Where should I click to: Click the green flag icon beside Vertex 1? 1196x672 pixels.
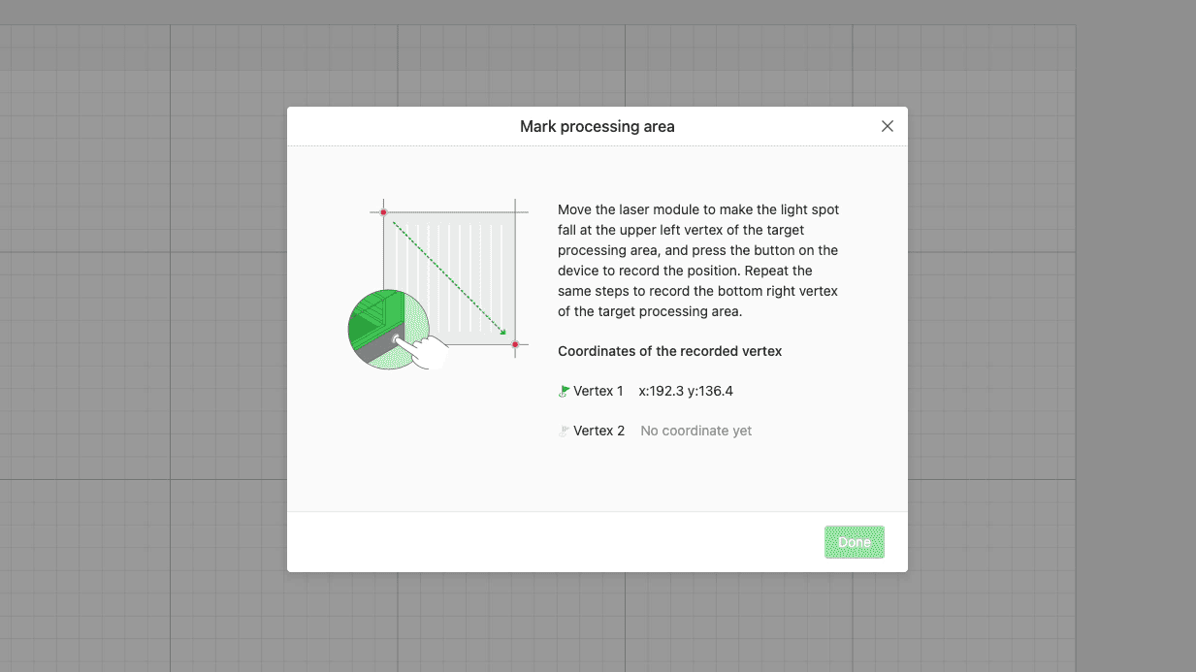564,392
